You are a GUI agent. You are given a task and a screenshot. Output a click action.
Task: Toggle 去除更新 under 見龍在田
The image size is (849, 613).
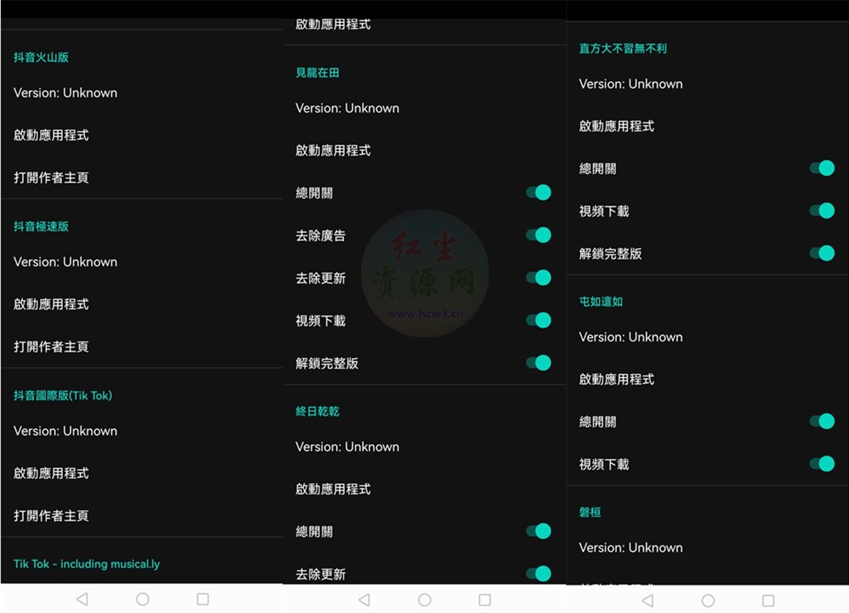click(x=539, y=278)
